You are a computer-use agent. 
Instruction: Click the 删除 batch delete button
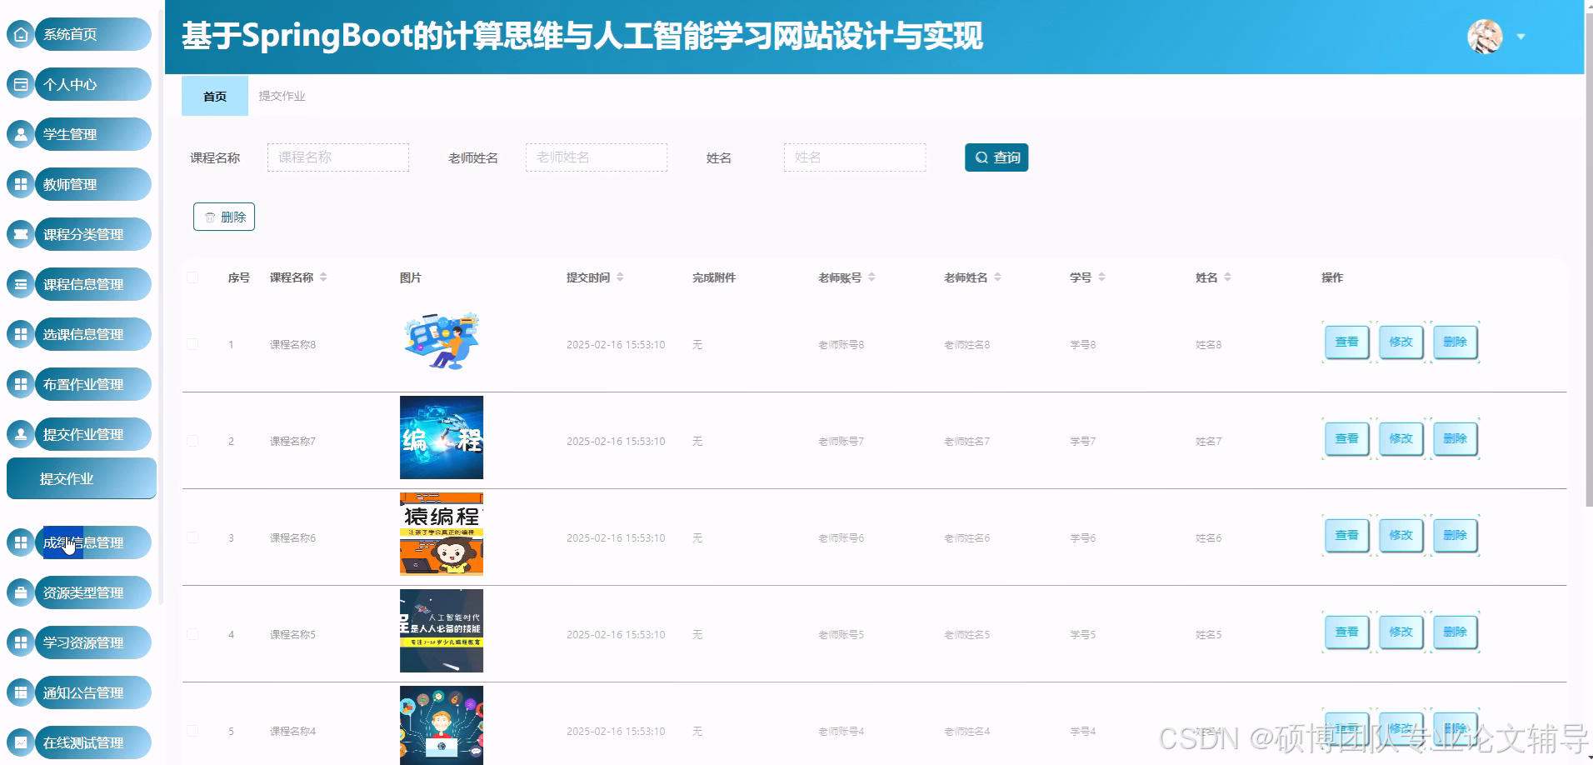pyautogui.click(x=224, y=217)
